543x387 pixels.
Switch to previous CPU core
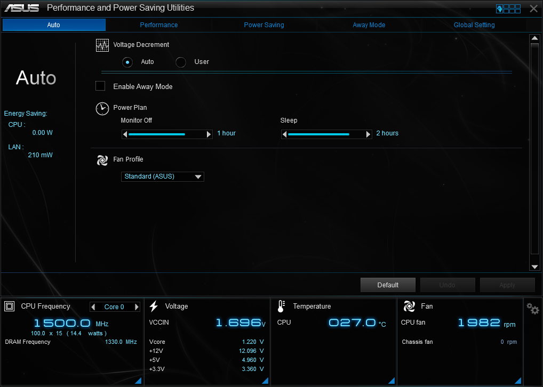tap(93, 307)
